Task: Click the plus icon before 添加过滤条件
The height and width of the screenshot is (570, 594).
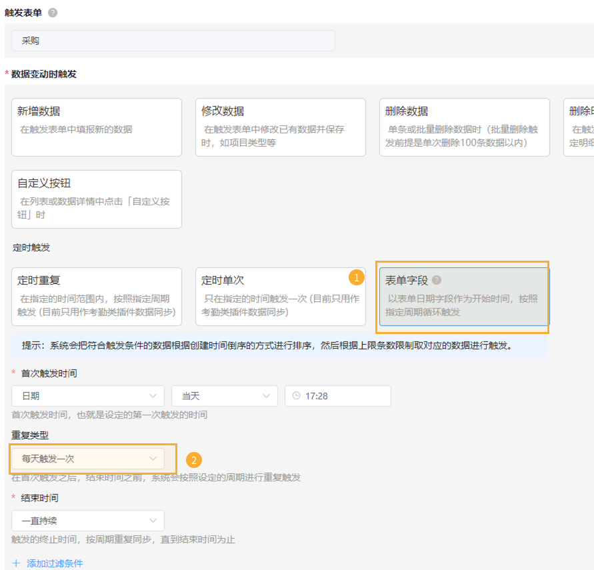Action: pyautogui.click(x=16, y=563)
